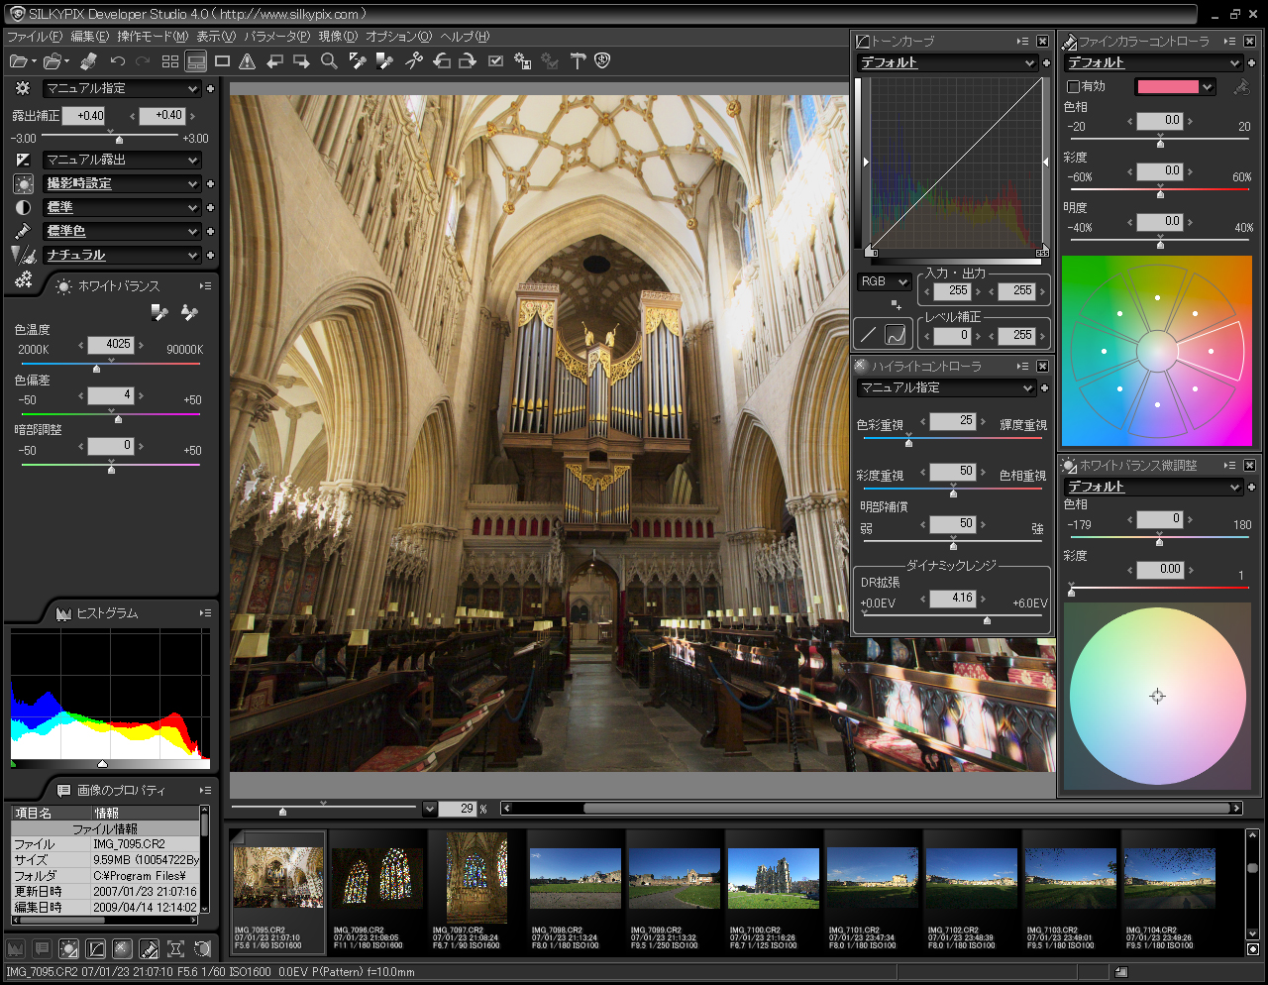Enable the 有効 checkbox in ファインカラーコントローラ
This screenshot has height=985, width=1268.
tap(1074, 86)
